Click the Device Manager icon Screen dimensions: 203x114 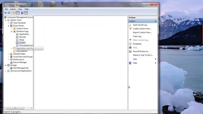11,62
